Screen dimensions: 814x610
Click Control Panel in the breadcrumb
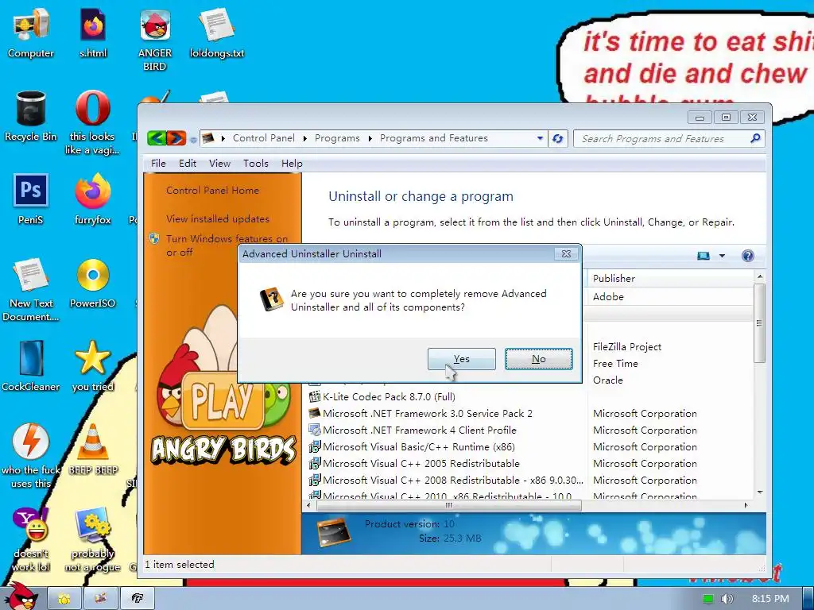(x=264, y=138)
